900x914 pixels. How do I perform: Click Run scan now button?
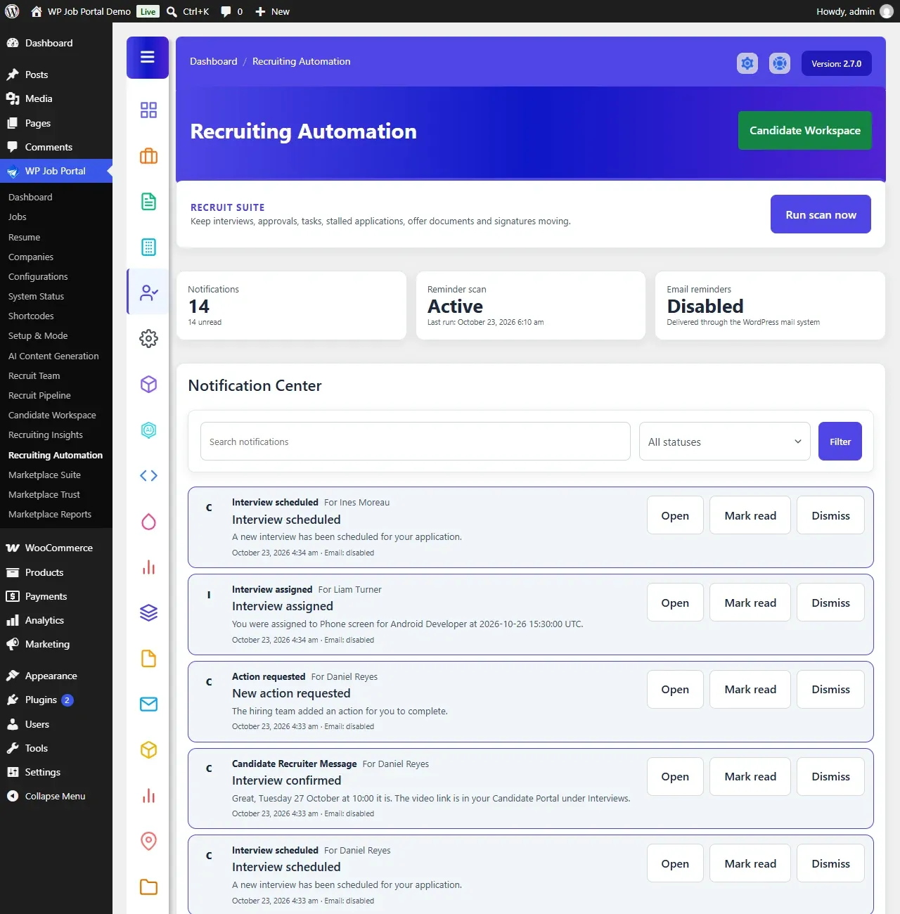click(821, 214)
